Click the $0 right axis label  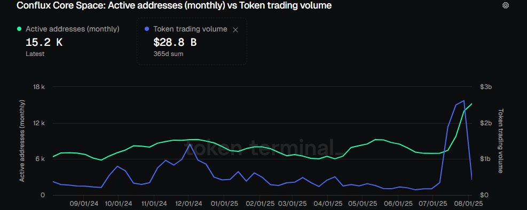[484, 195]
